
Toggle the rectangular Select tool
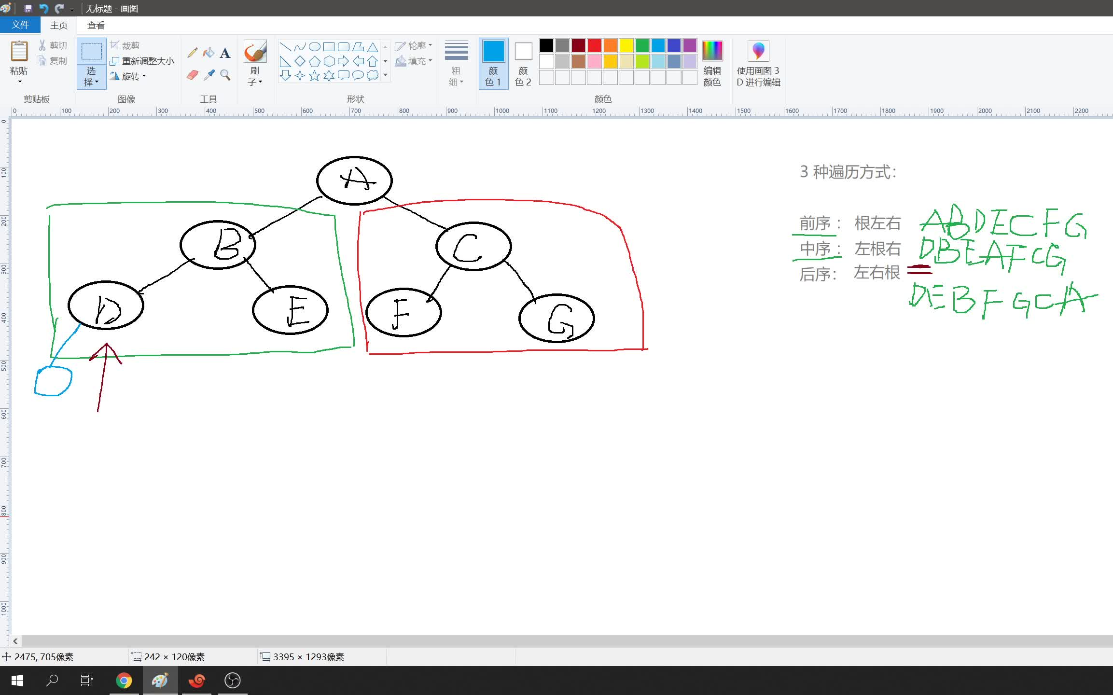click(x=91, y=51)
